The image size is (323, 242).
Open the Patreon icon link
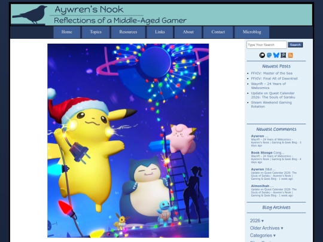click(262, 55)
